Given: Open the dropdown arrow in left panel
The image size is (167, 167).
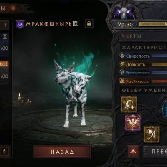Looking at the screenshot, I should [5, 25].
